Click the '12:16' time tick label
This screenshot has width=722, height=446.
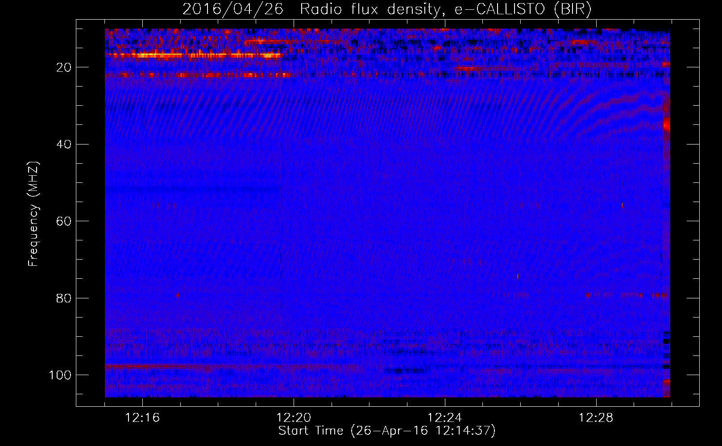coord(142,418)
